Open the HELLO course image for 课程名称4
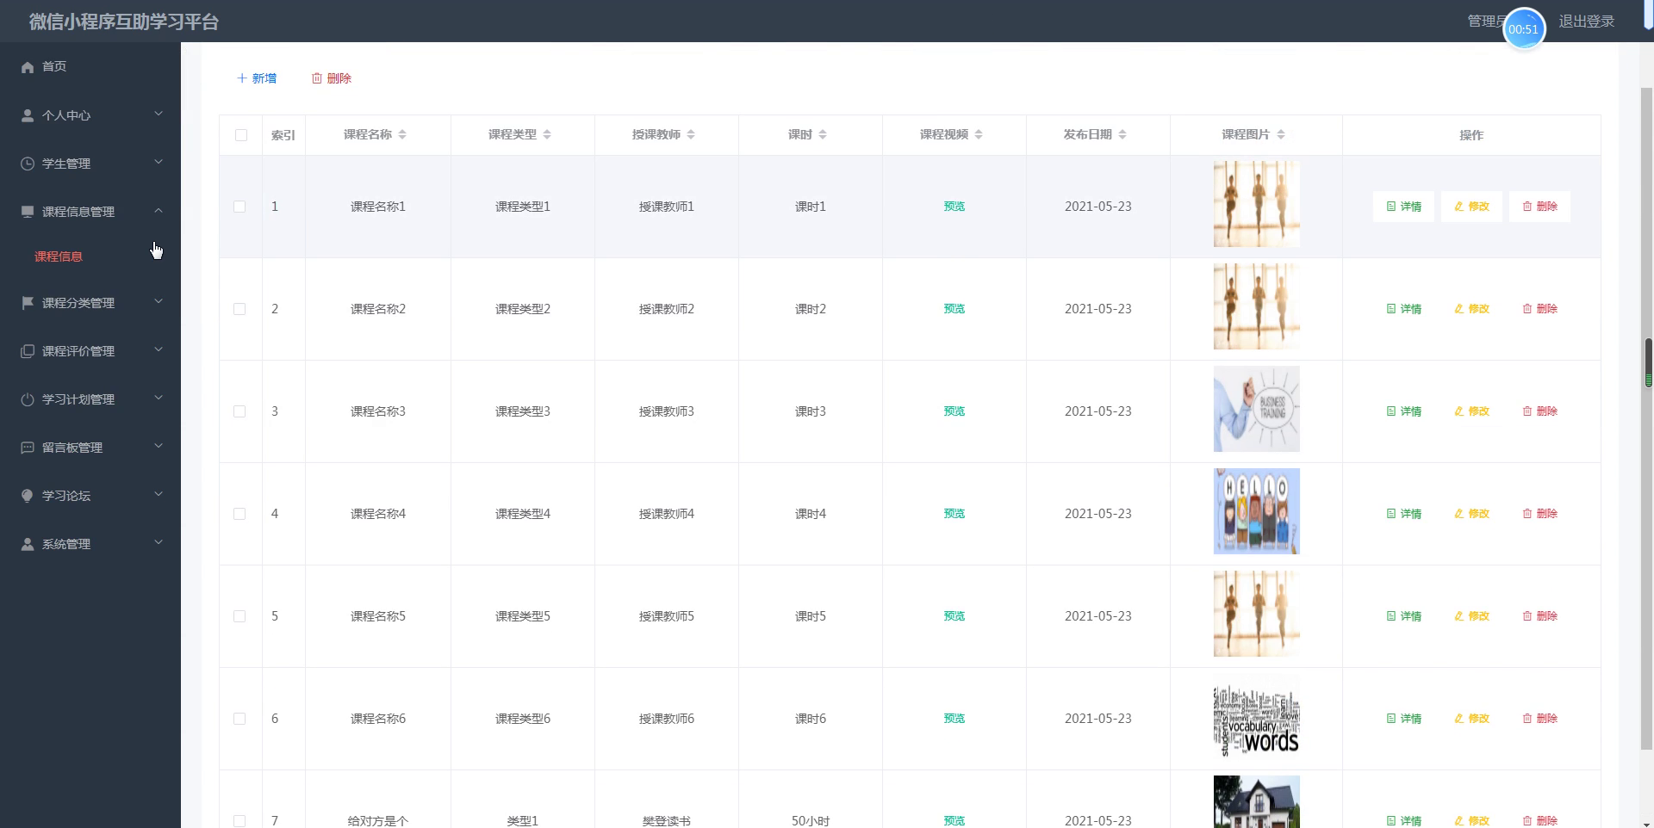Image resolution: width=1654 pixels, height=828 pixels. coord(1257,511)
